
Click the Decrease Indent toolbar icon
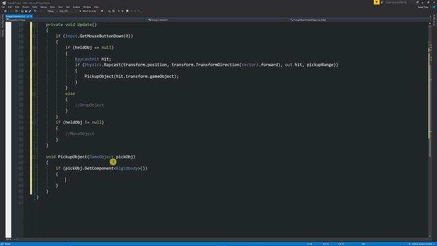coord(109,11)
